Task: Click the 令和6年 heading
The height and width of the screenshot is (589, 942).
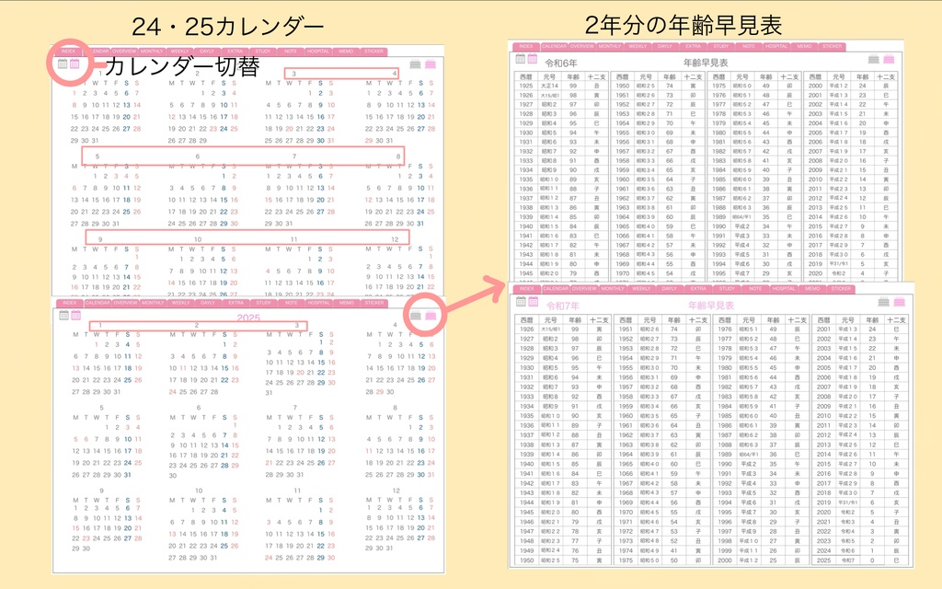Action: coord(561,63)
